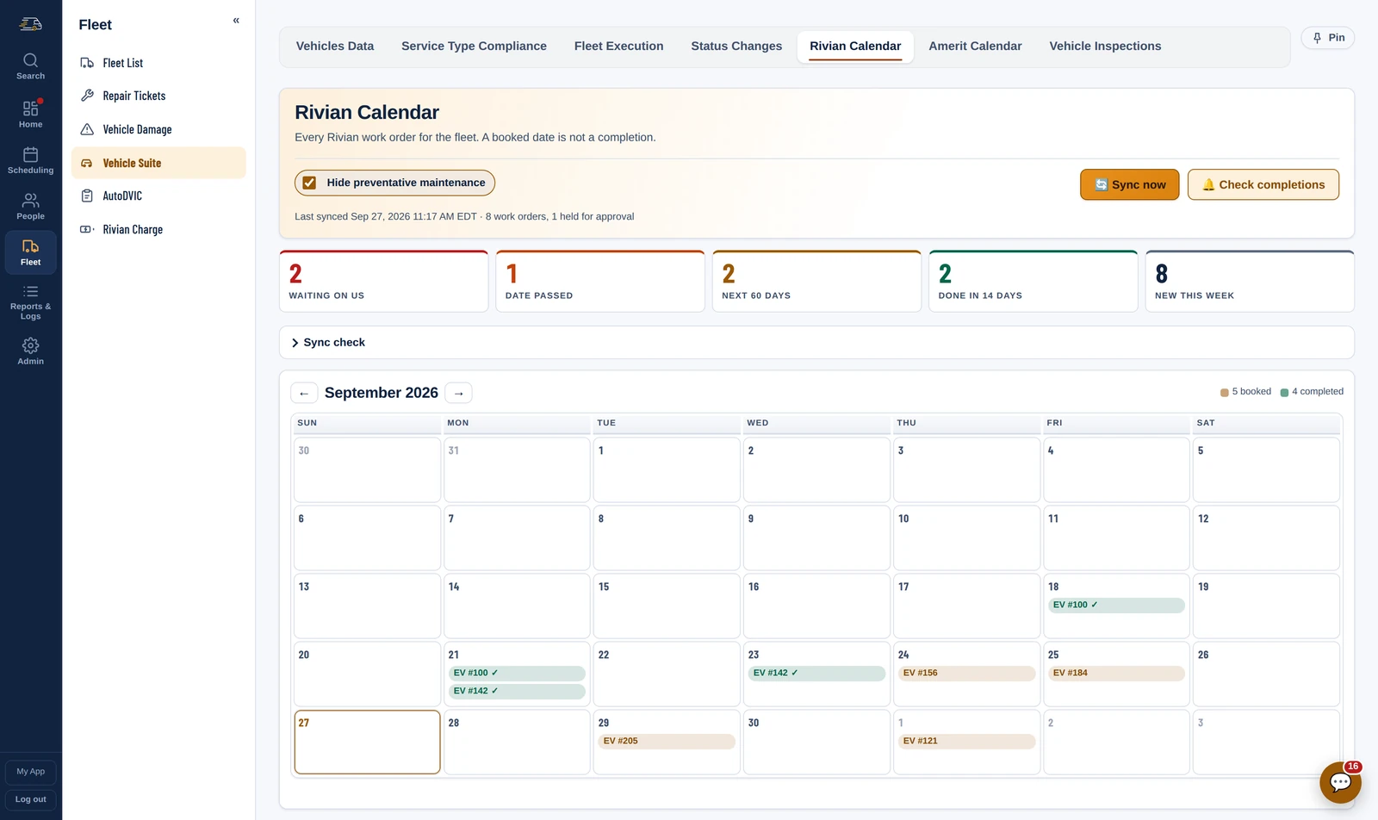Screen dimensions: 1378x820
Task: Open the Waiting On Us stat card
Action: pyautogui.click(x=384, y=282)
